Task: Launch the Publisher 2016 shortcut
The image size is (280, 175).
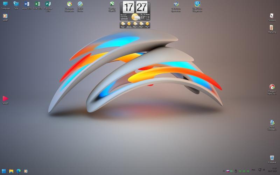Action: [x=48, y=6]
